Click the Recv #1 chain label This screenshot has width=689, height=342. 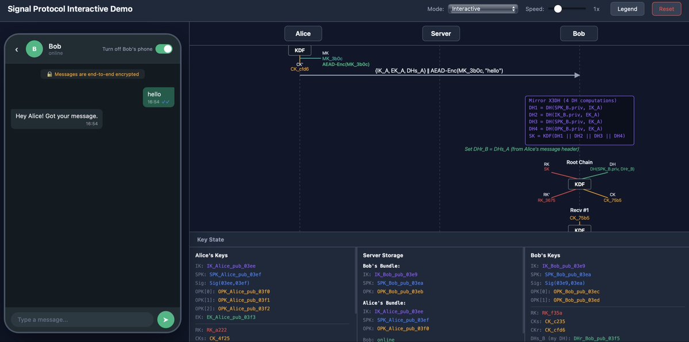point(579,210)
